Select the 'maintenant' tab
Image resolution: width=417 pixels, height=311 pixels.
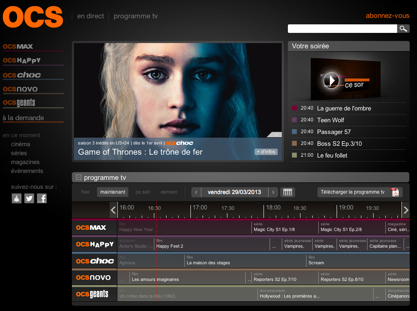point(112,192)
